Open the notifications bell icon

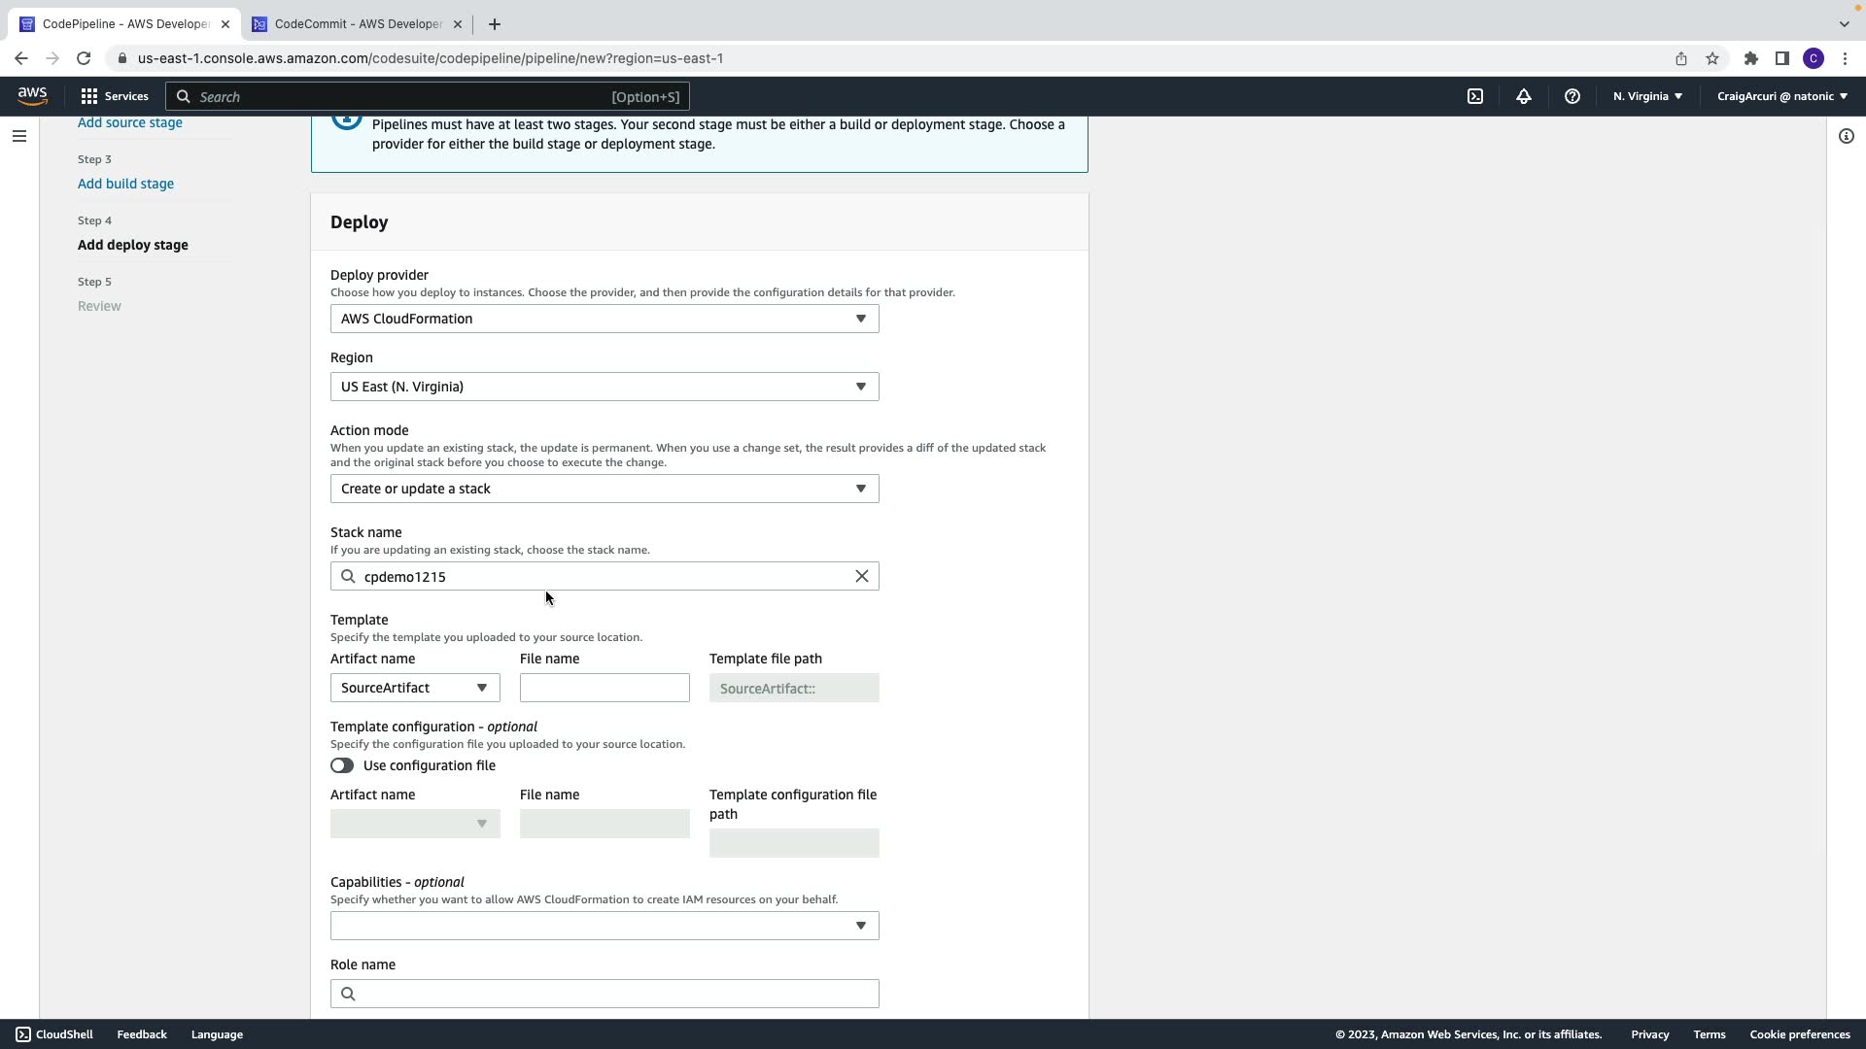[x=1523, y=96]
